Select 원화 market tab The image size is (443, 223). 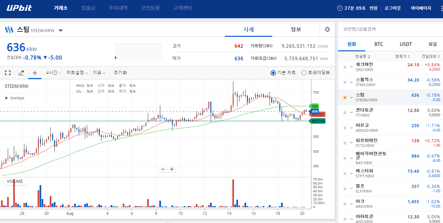pyautogui.click(x=352, y=44)
